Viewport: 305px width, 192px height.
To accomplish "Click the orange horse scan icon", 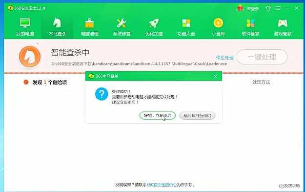I will (x=30, y=57).
